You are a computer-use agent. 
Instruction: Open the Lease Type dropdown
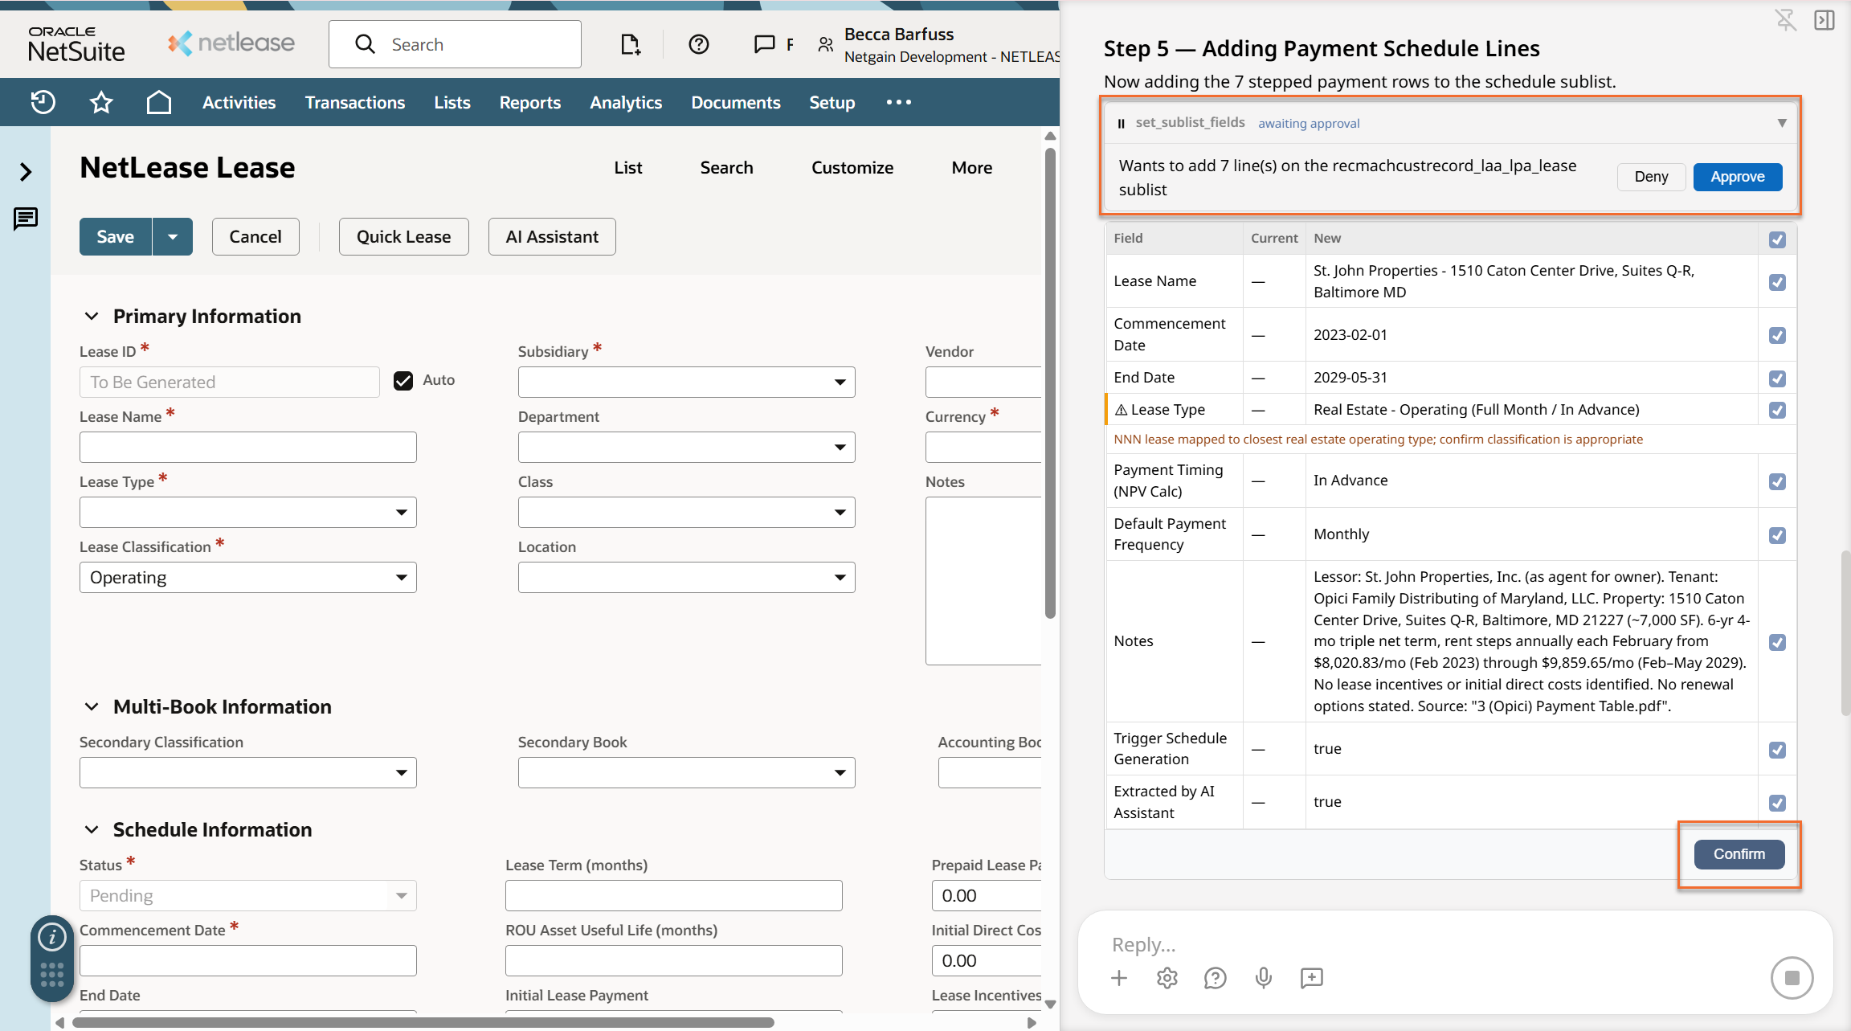tap(248, 512)
